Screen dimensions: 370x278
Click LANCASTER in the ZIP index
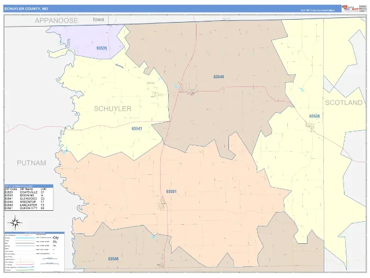pos(28,205)
